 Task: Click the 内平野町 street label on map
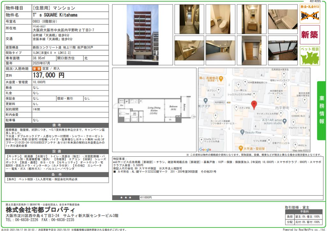tap(282, 108)
